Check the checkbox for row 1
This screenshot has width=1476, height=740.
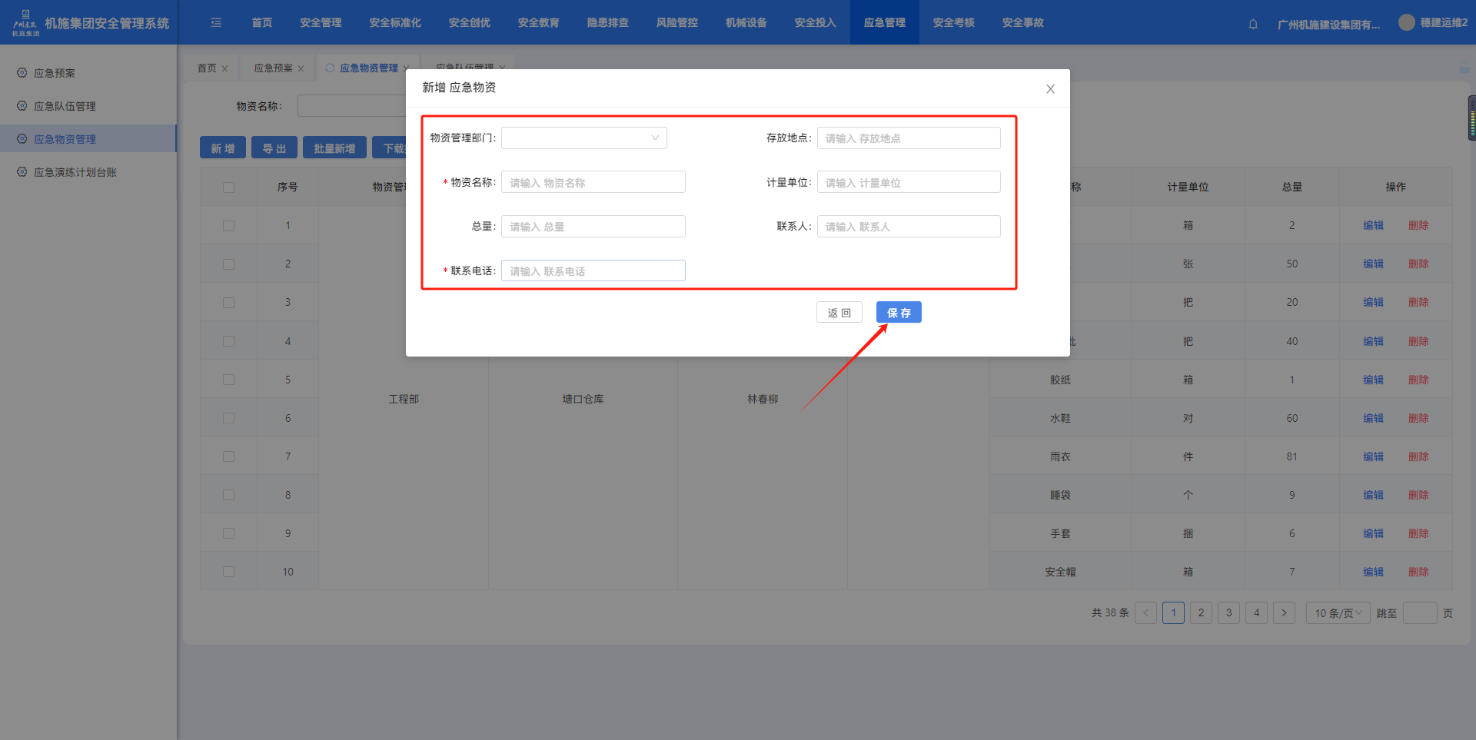point(228,226)
